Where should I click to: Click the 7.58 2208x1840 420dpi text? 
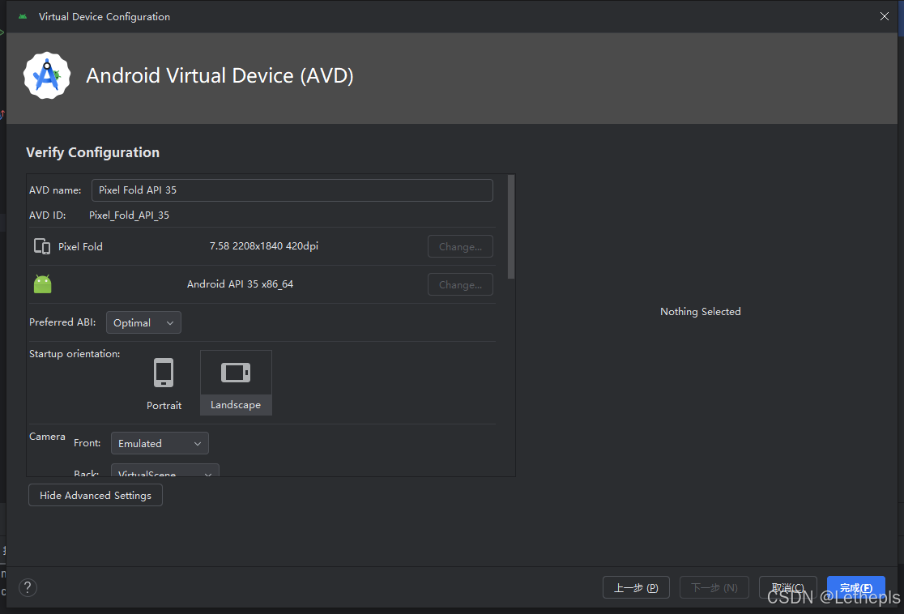pyautogui.click(x=263, y=246)
